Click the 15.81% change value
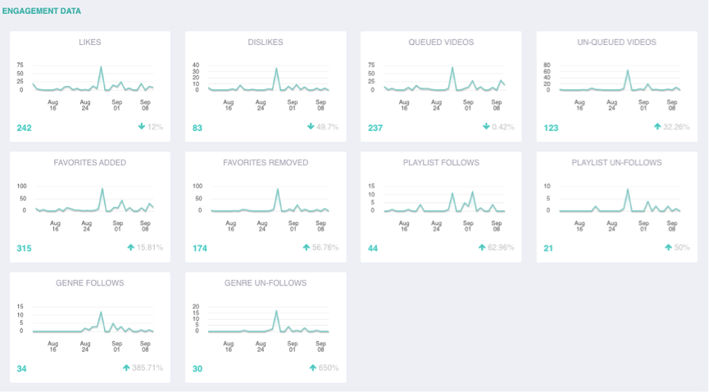This screenshot has width=709, height=392. click(150, 247)
